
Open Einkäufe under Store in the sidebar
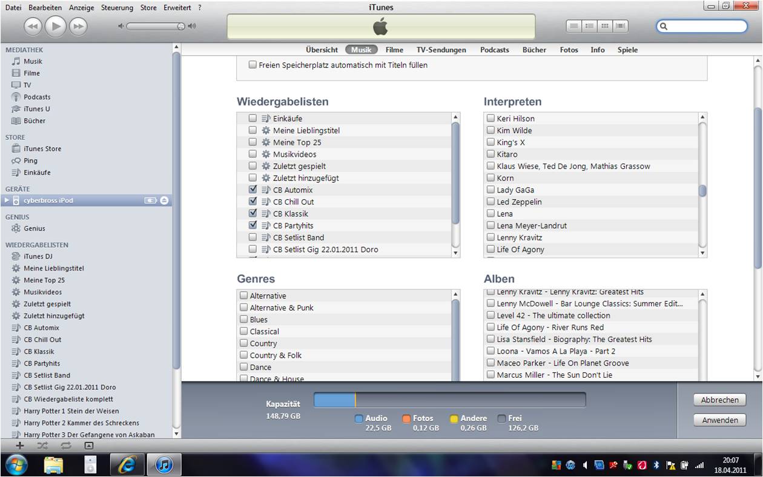coord(37,173)
